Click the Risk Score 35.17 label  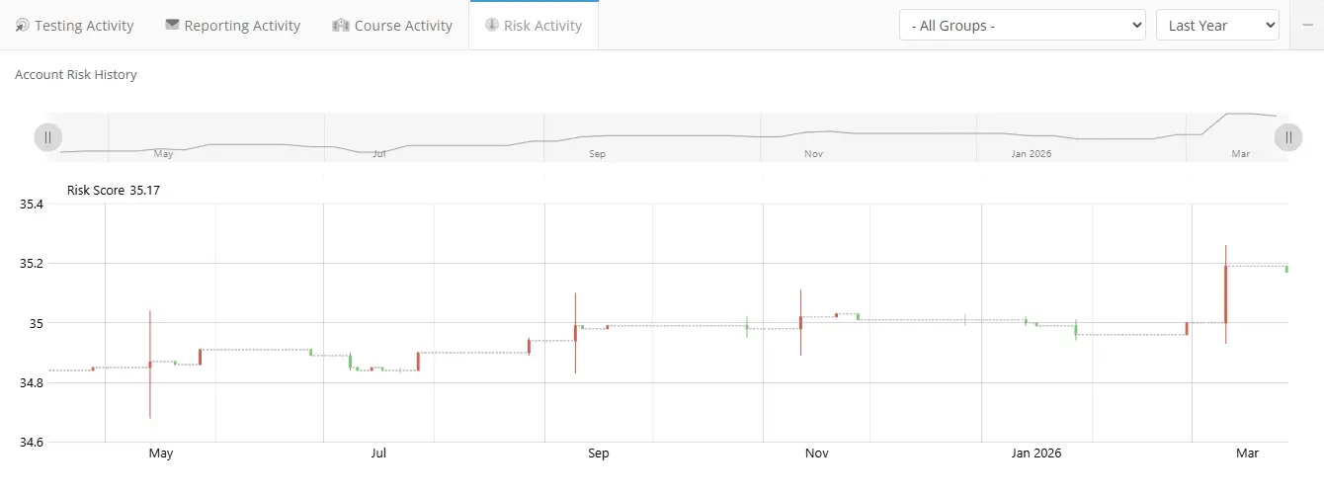[107, 190]
